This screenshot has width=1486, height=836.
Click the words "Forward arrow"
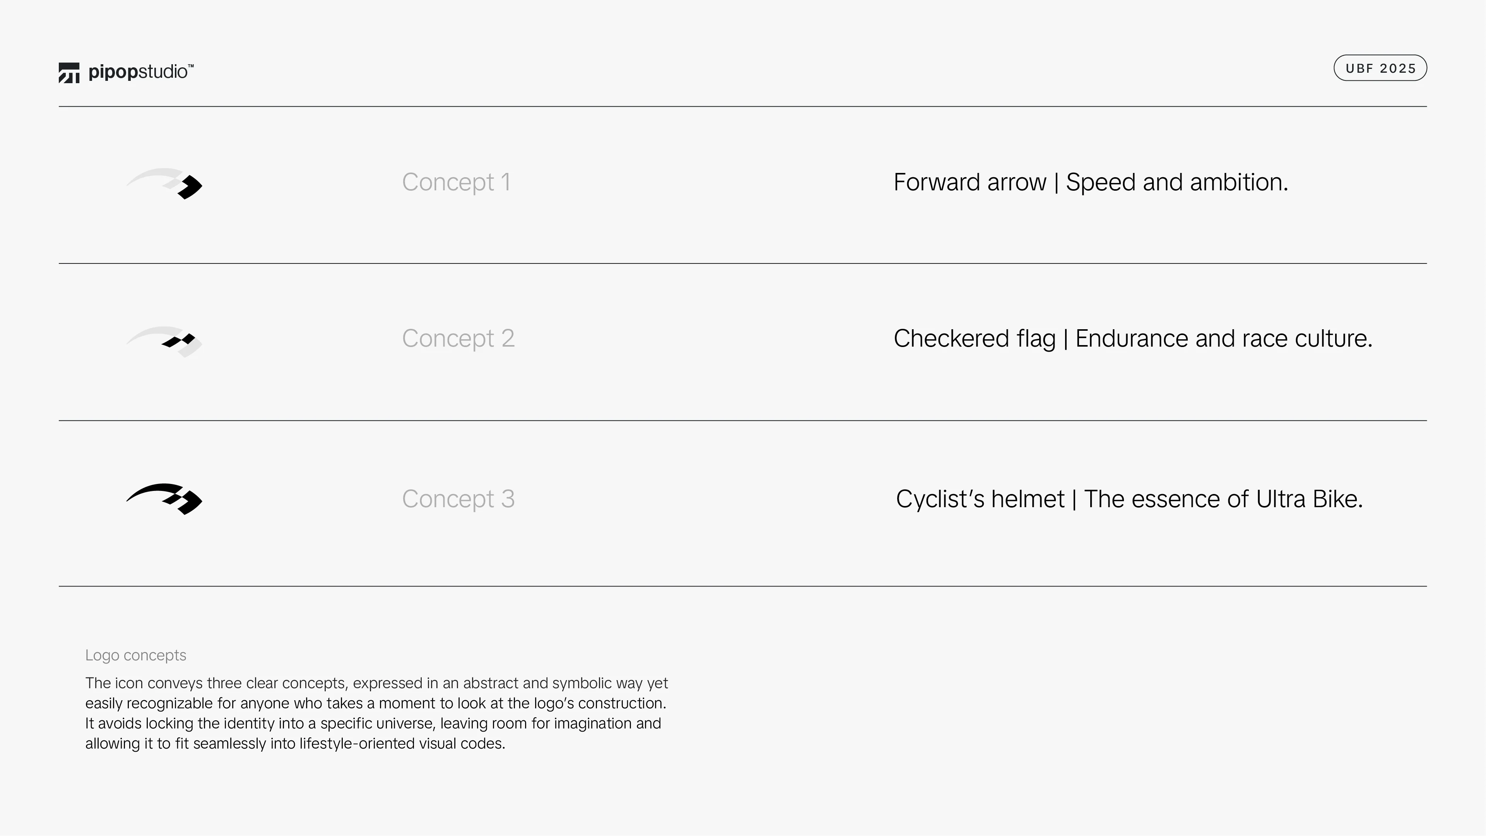click(x=969, y=182)
